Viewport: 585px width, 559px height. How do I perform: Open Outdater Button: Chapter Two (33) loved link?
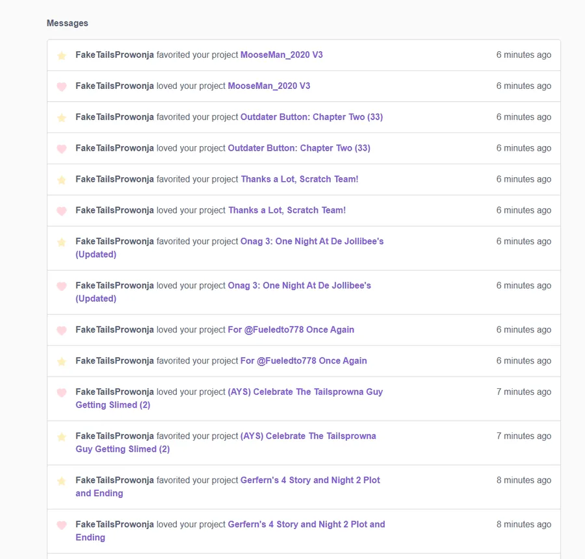299,148
